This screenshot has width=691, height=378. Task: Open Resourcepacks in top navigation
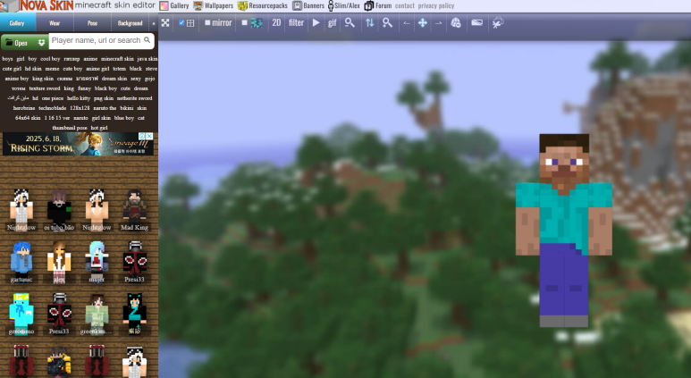[x=263, y=5]
